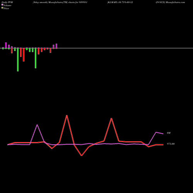The width and height of the screenshot is (193, 193).
Task: Click the 'KLMAFL-10.75%-03-12' symbol text
Action: coord(120,2)
